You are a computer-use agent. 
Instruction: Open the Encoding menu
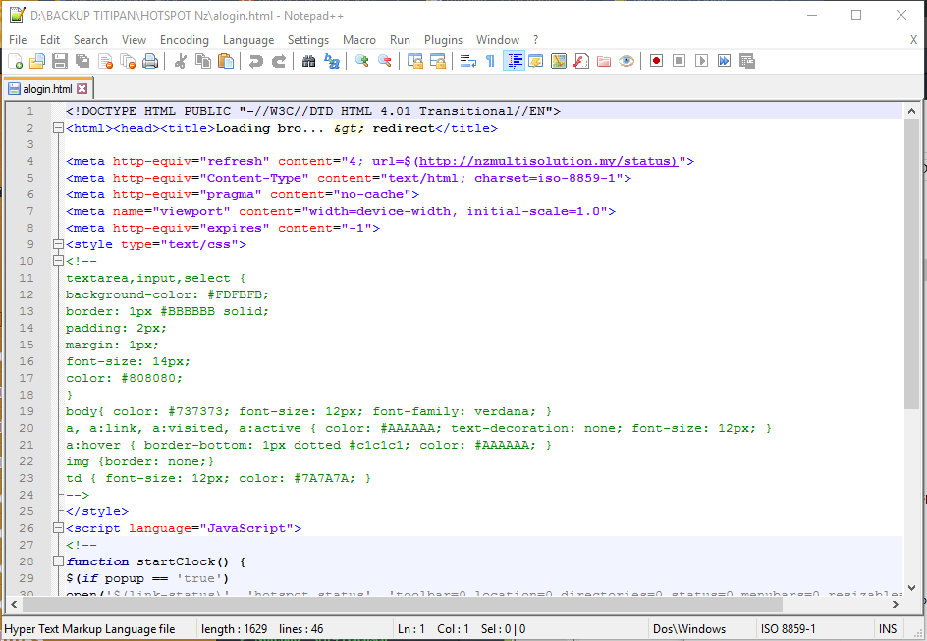[x=185, y=40]
